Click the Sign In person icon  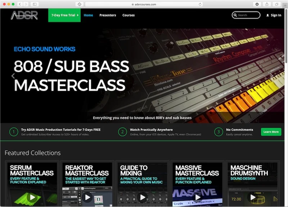pyautogui.click(x=267, y=15)
